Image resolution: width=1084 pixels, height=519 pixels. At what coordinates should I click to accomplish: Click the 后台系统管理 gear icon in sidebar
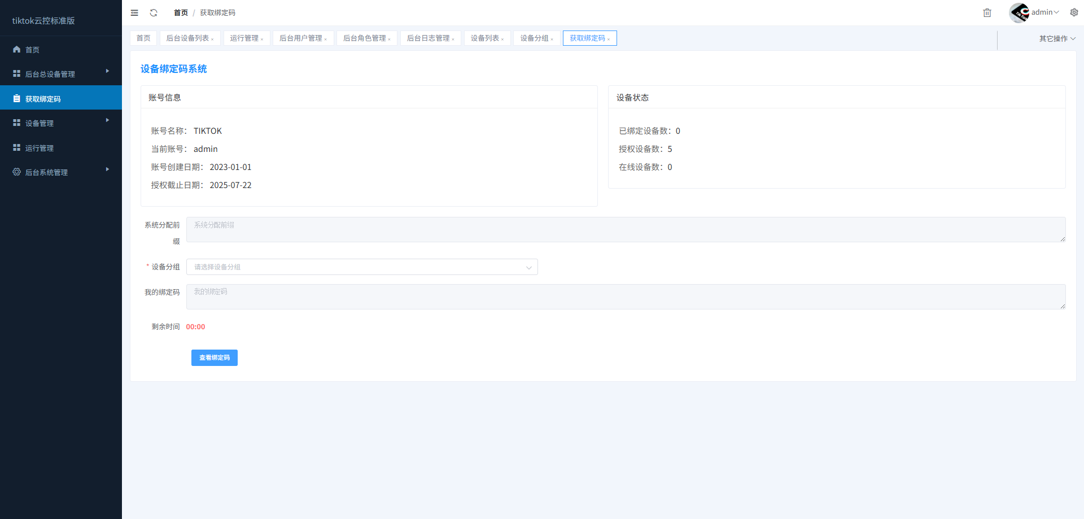click(16, 172)
